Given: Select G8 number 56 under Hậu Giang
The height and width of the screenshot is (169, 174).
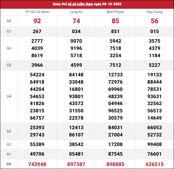Looking at the screenshot, I should (x=155, y=21).
